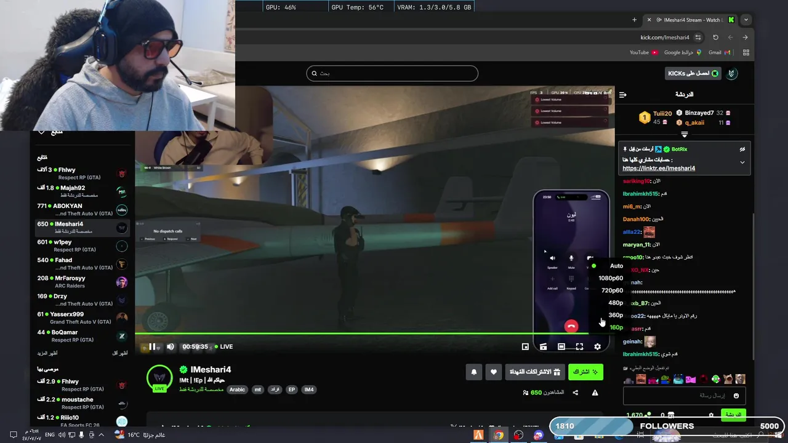The image size is (788, 443).
Task: Mute the player volume speaker icon
Action: pyautogui.click(x=171, y=346)
